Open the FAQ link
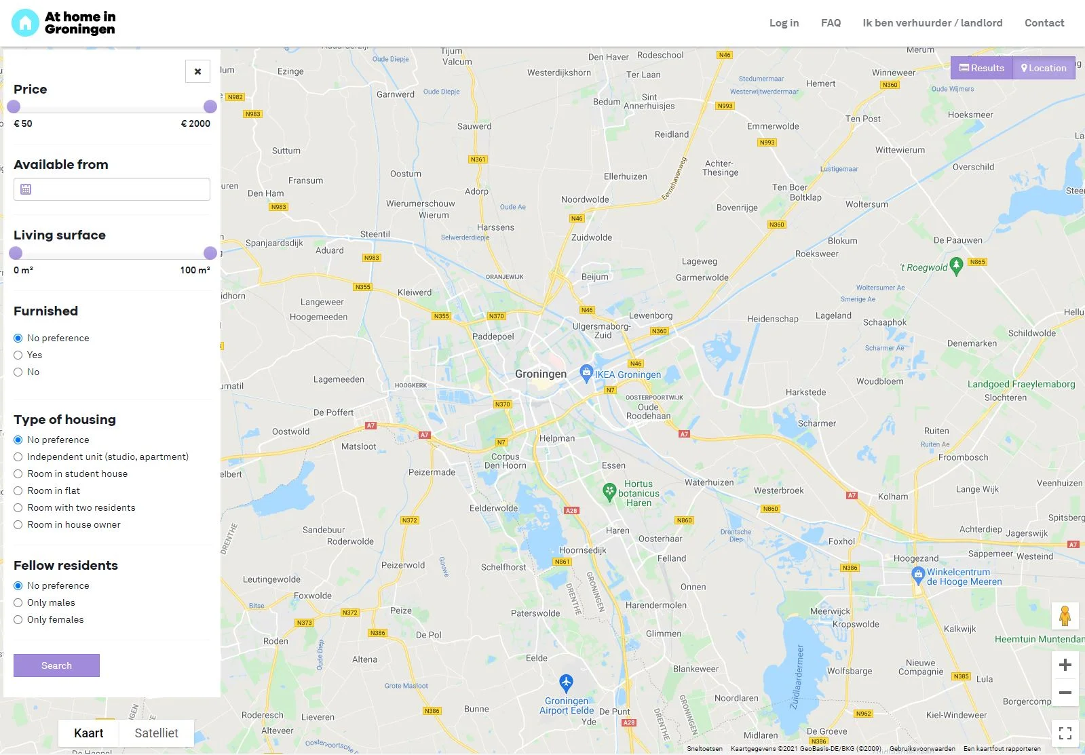 [831, 23]
